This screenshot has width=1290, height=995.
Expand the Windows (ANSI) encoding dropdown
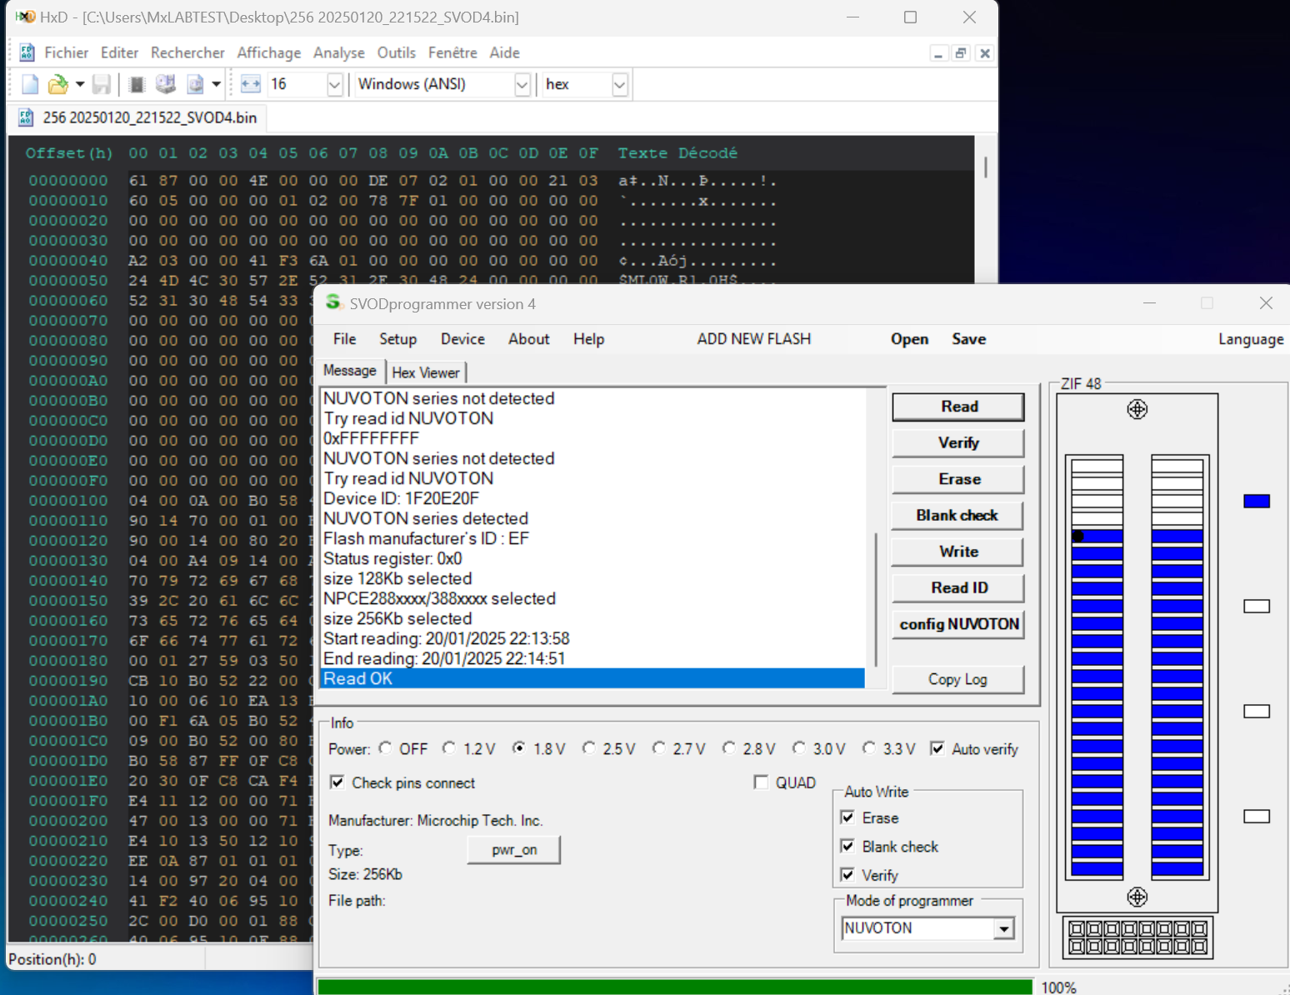[522, 84]
